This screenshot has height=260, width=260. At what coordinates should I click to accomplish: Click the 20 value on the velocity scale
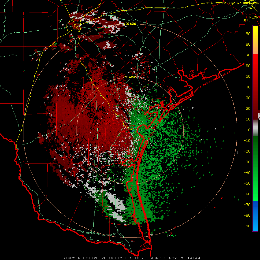click(x=248, y=108)
